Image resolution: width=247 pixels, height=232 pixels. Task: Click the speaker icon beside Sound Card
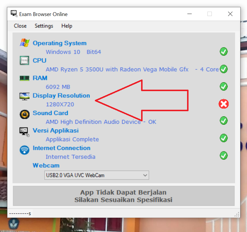tap(24, 114)
